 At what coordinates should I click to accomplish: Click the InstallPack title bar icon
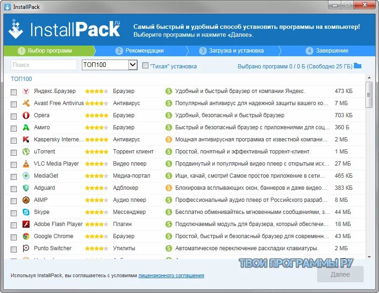tap(7, 7)
